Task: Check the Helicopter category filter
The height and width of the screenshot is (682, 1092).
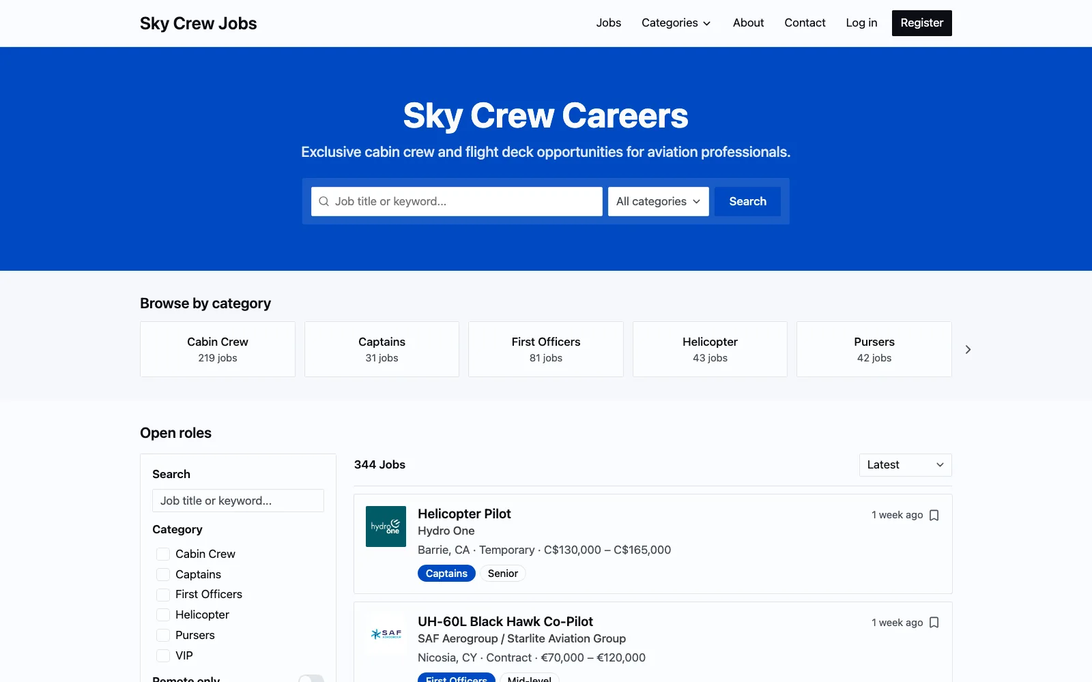Action: point(163,614)
